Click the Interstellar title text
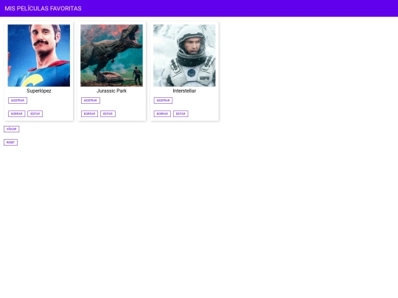 tap(184, 91)
